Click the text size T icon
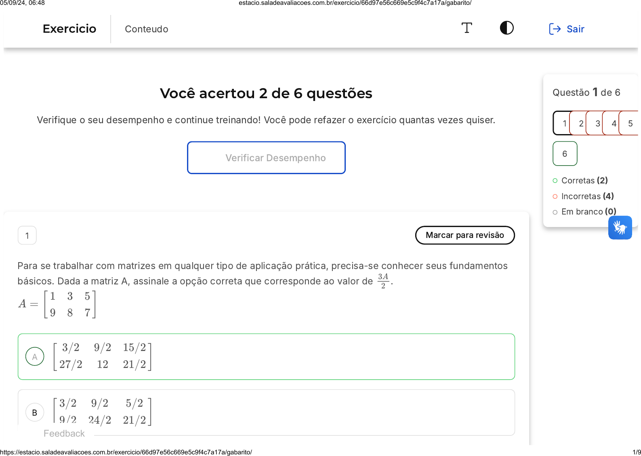Image resolution: width=641 pixels, height=456 pixels. tap(467, 28)
